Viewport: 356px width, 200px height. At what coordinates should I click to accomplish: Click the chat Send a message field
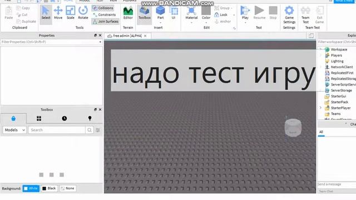pyautogui.click(x=337, y=184)
